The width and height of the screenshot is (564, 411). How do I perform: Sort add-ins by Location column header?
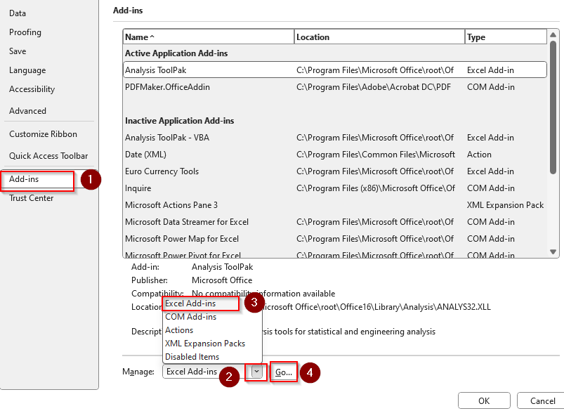[x=379, y=37]
